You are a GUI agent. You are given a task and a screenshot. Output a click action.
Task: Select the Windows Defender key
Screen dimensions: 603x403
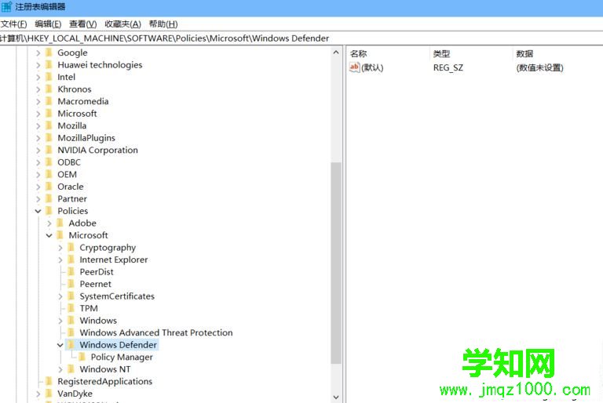pos(118,345)
